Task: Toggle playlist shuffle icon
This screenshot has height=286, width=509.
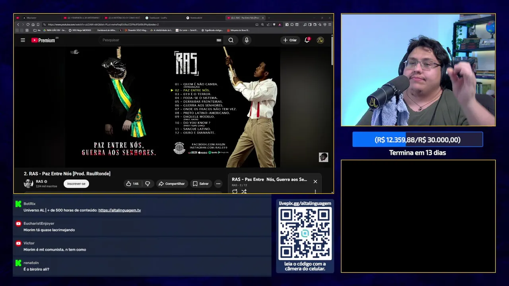Action: 244,191
